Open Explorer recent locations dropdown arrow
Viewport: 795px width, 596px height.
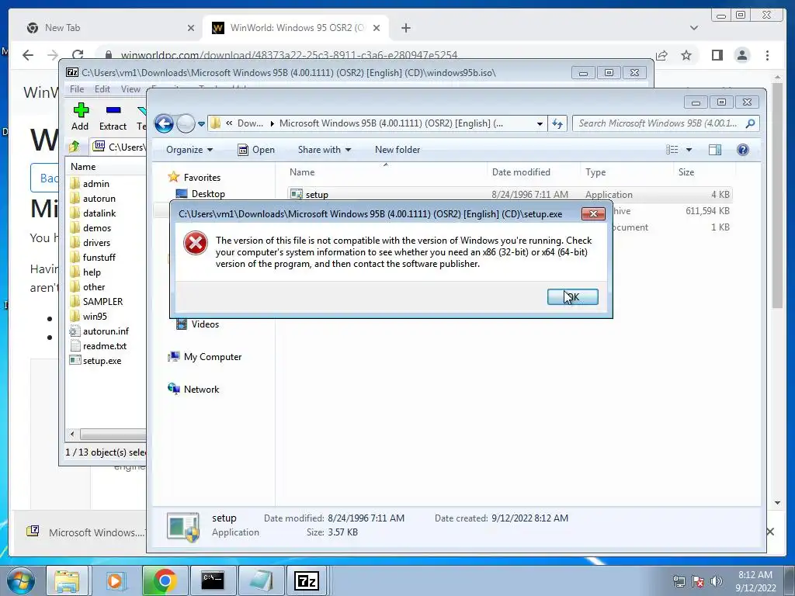tap(201, 123)
